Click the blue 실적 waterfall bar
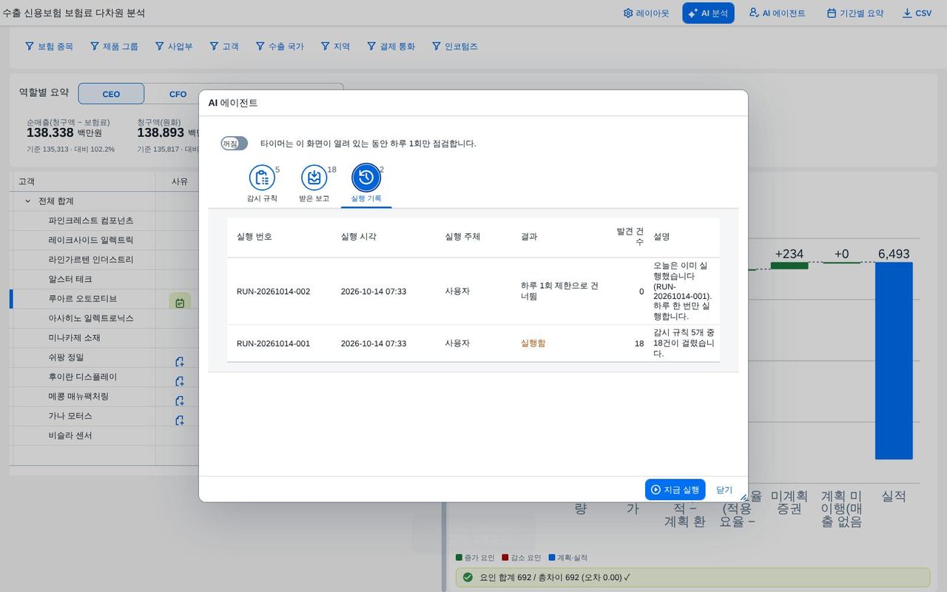Viewport: 947px width, 592px height. [x=894, y=361]
